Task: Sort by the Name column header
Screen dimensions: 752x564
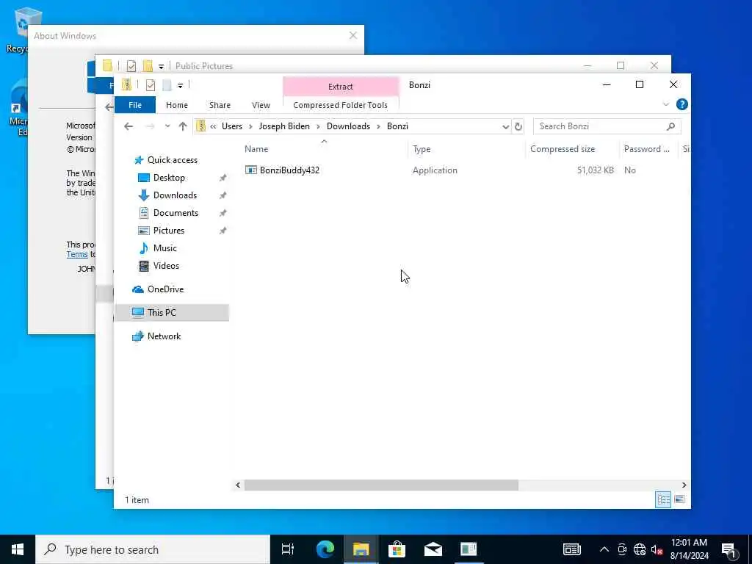Action: click(256, 149)
